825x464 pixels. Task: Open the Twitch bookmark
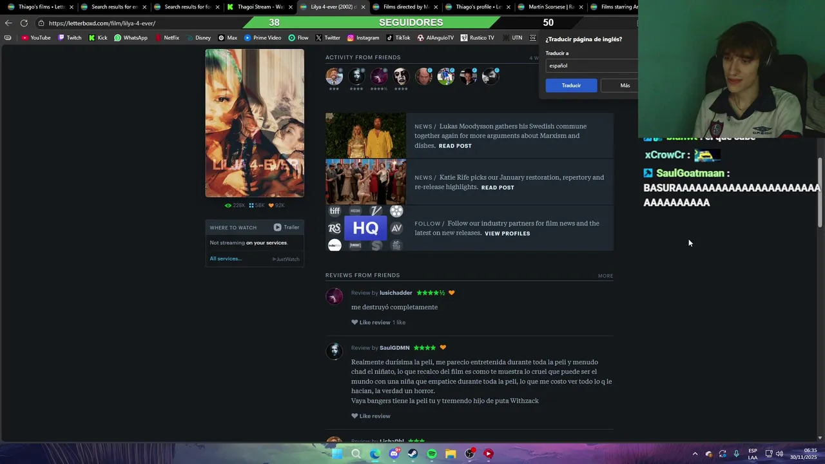pos(70,38)
